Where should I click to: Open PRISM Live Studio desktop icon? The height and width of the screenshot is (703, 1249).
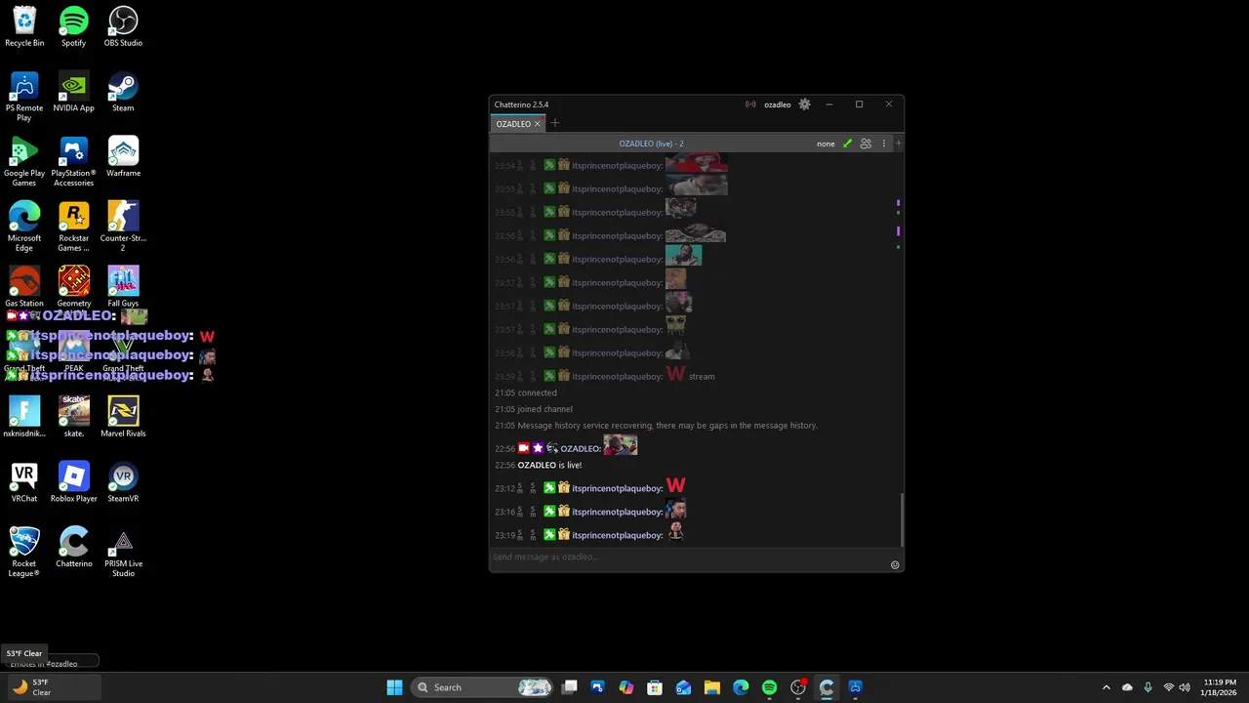[x=123, y=552]
